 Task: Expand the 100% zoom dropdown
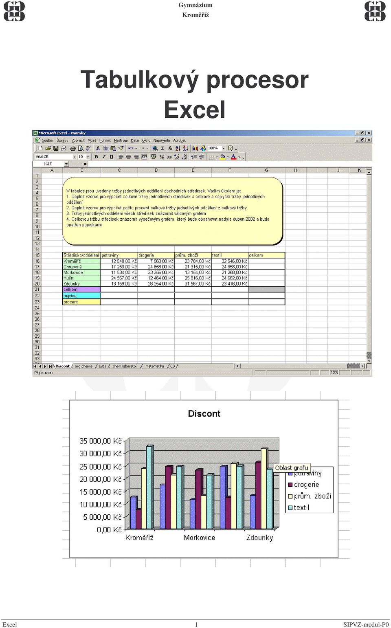click(224, 148)
